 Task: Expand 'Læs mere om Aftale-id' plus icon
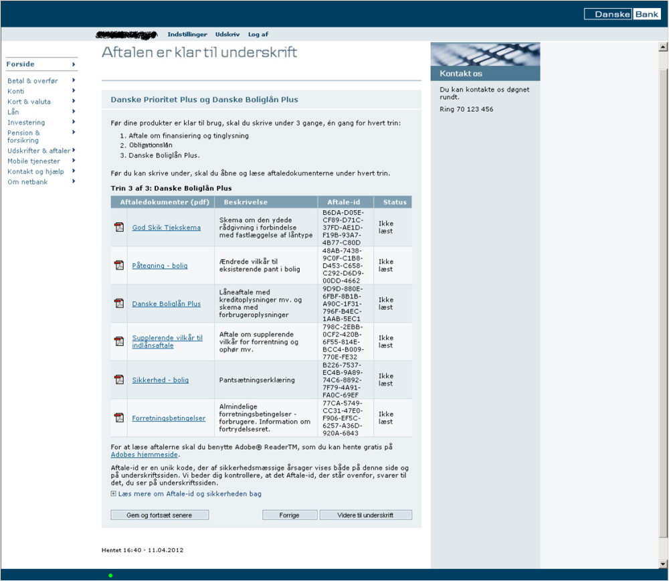tap(113, 493)
